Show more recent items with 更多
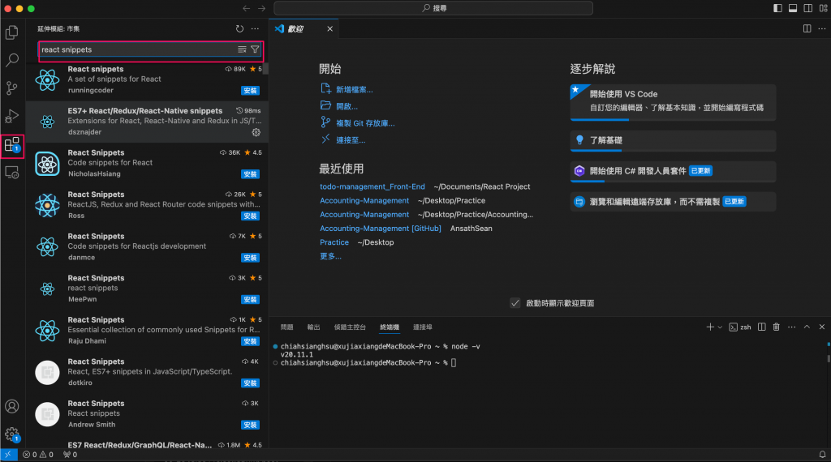The width and height of the screenshot is (831, 462). [330, 256]
